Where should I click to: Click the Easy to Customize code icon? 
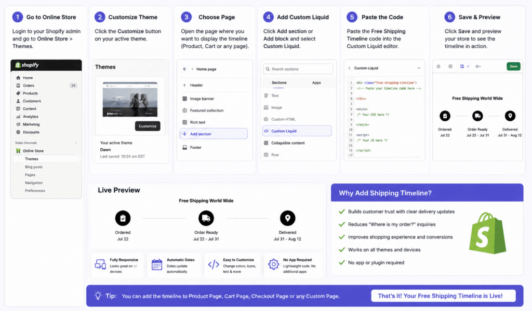(x=214, y=264)
